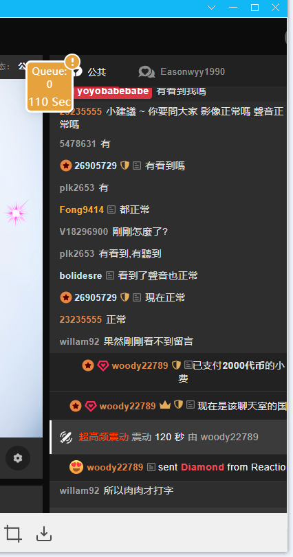This screenshot has height=557, width=293.
Task: Open the Easonwyy1990 private chat tab
Action: [x=193, y=71]
